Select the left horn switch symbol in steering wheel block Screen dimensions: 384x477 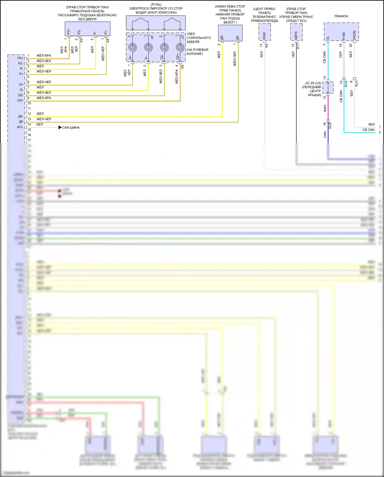[x=141, y=24]
